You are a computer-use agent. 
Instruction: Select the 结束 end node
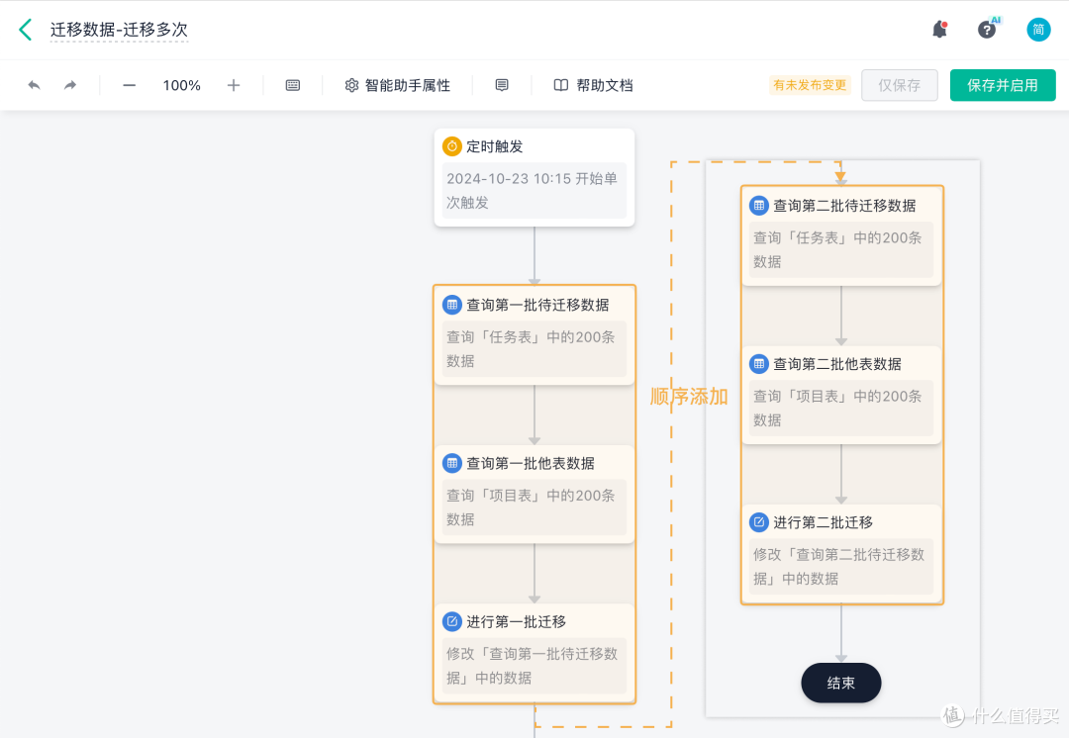pos(840,683)
